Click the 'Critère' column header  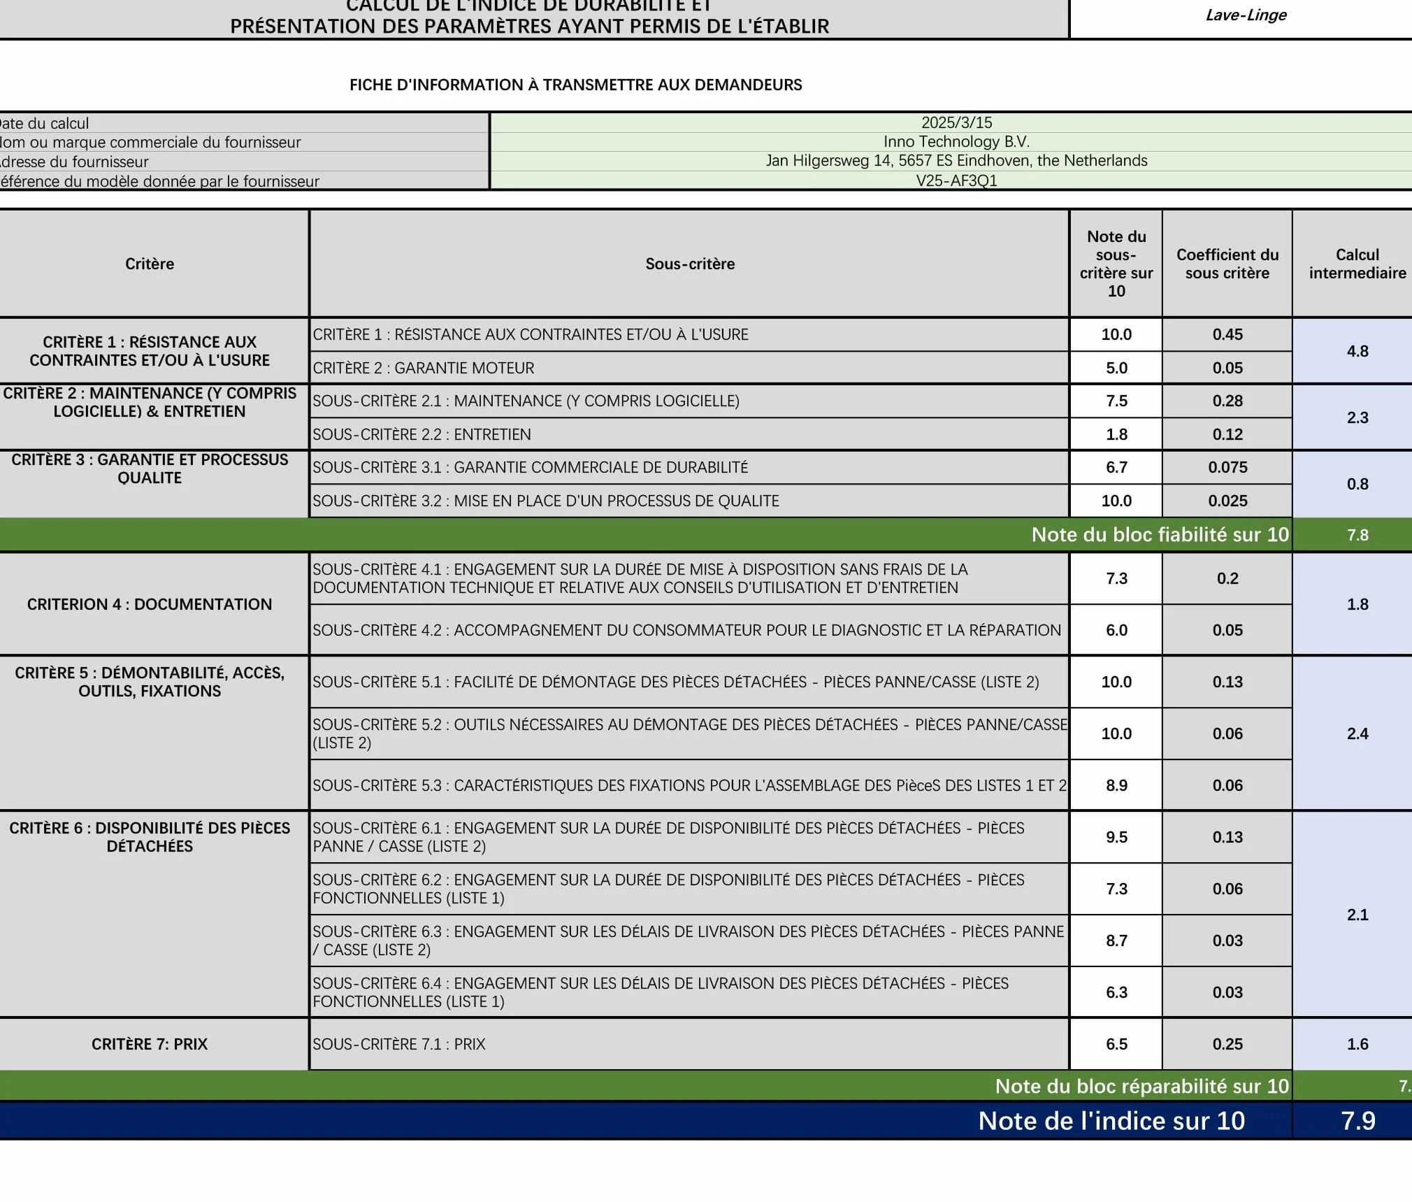pyautogui.click(x=154, y=264)
